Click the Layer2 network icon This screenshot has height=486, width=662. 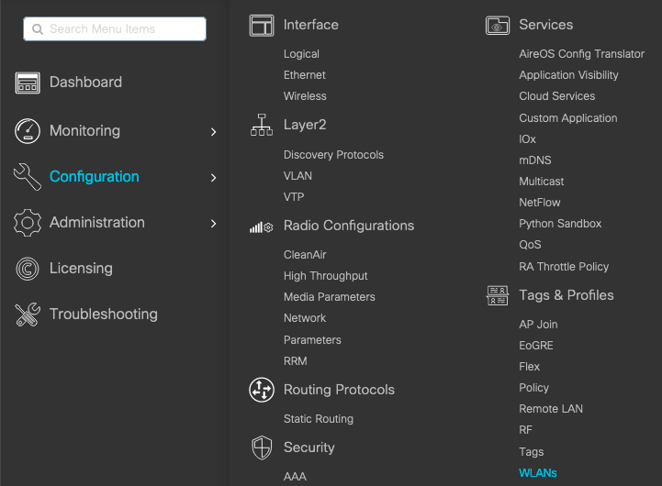(x=262, y=126)
